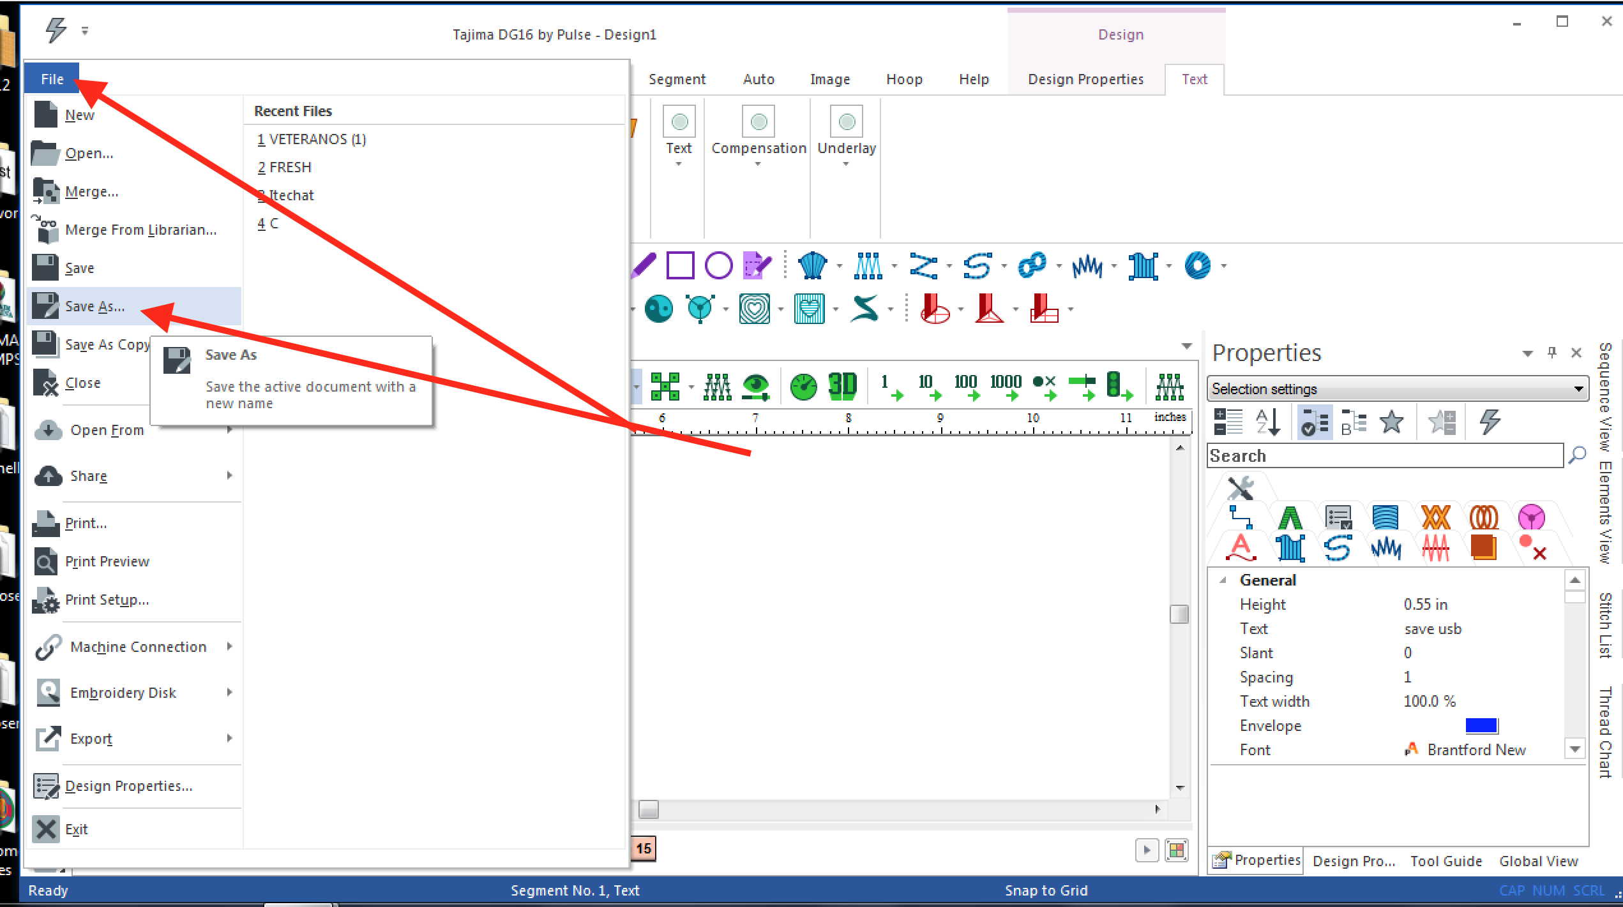
Task: Click the pink wheel property icon
Action: [1532, 517]
